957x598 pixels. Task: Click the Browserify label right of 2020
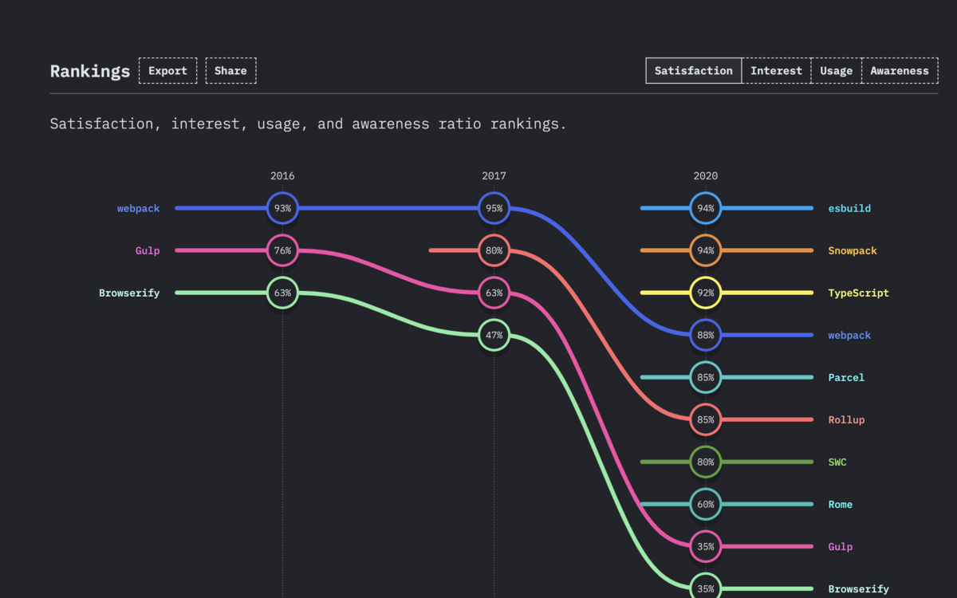point(859,588)
